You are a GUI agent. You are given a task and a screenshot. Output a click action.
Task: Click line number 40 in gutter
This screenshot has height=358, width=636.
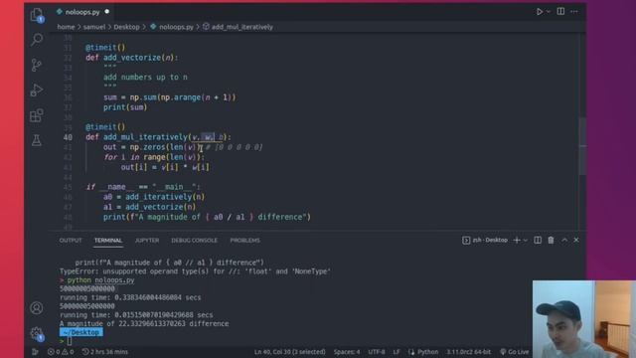click(x=68, y=137)
